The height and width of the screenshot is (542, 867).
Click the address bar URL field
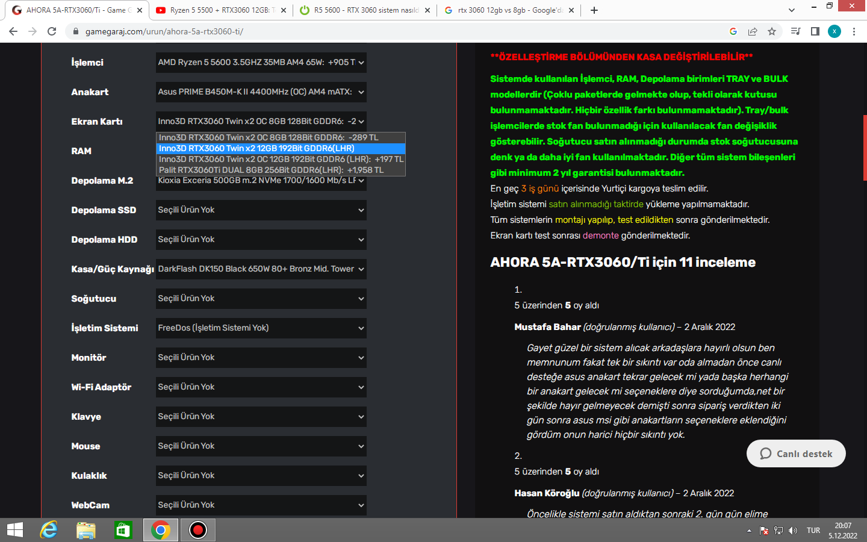(x=397, y=31)
